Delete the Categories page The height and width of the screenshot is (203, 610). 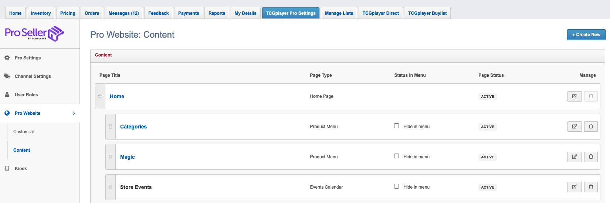pyautogui.click(x=591, y=127)
